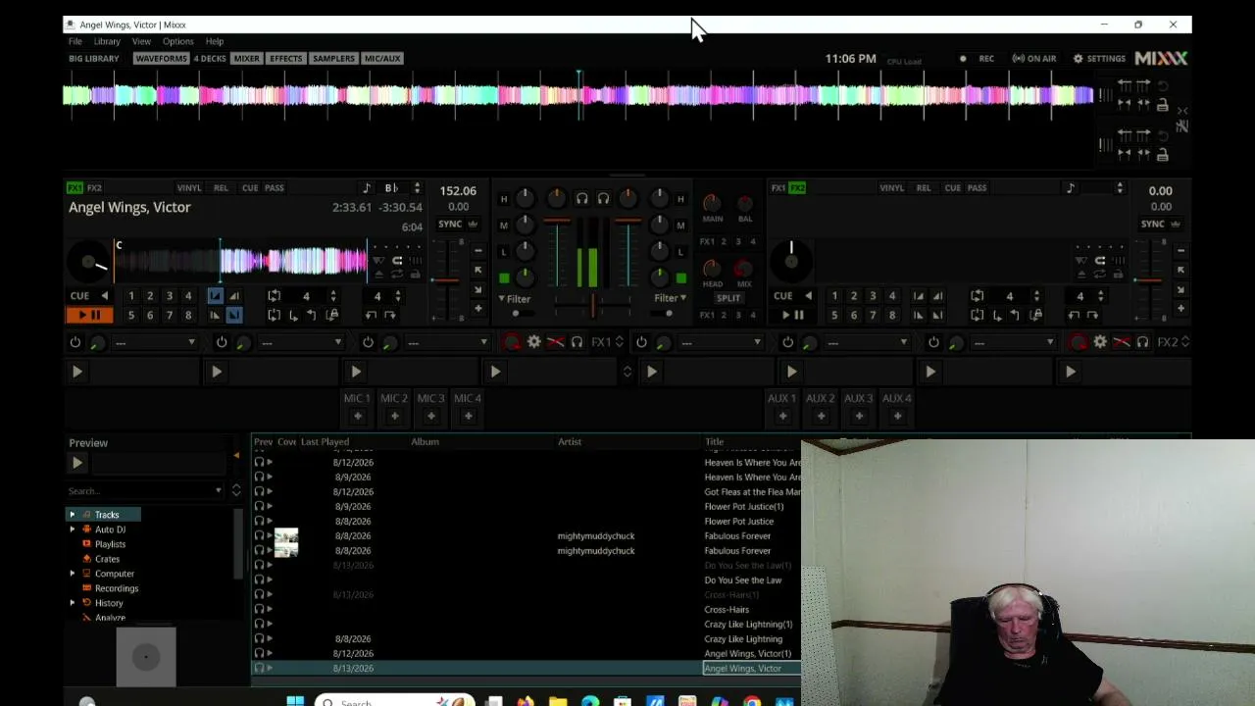Screen dimensions: 1255x706
Task: Click the ON AIR broadcast button
Action: click(1034, 59)
